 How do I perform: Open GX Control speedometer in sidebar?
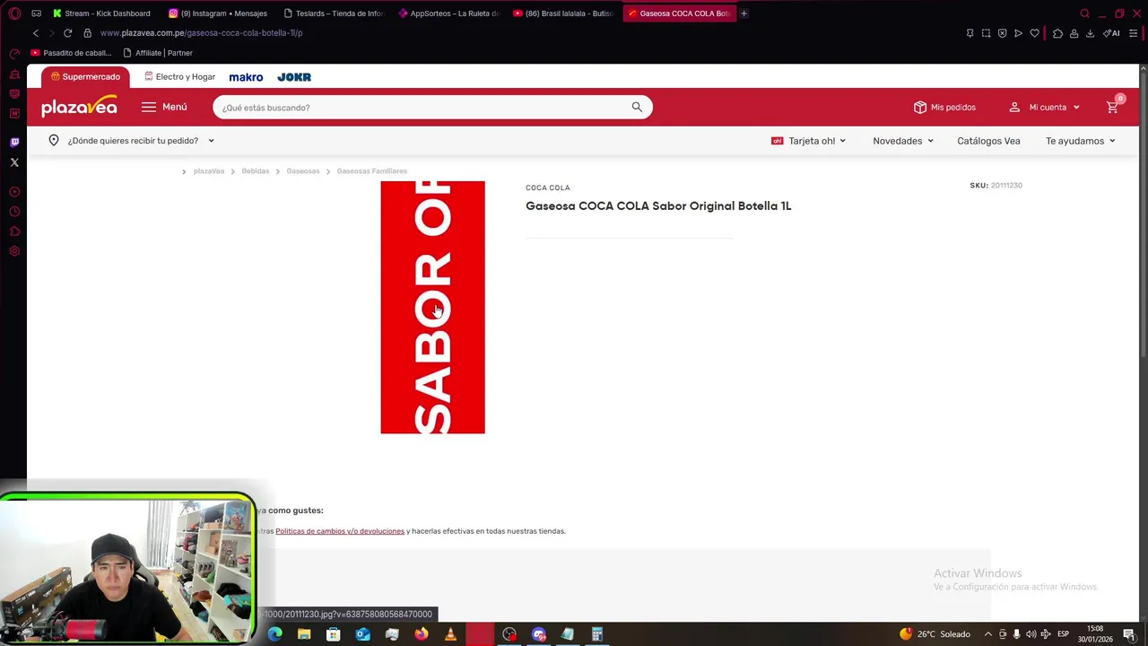click(14, 54)
